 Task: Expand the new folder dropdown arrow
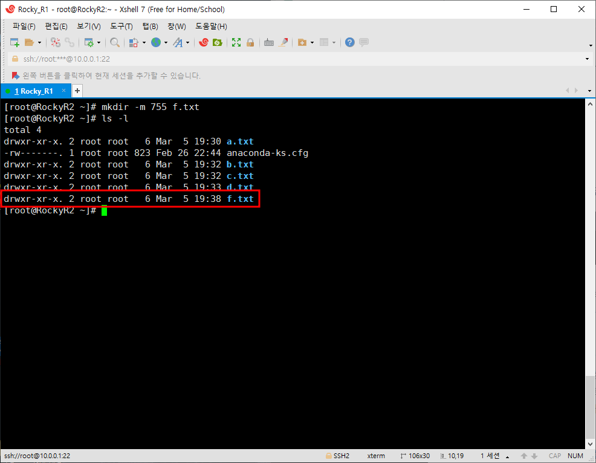pos(312,42)
